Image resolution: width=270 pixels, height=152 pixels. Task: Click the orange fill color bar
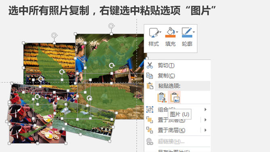coord(170,36)
